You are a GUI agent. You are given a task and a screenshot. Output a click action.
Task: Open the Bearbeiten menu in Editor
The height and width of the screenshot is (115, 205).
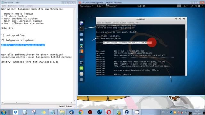point(12,6)
